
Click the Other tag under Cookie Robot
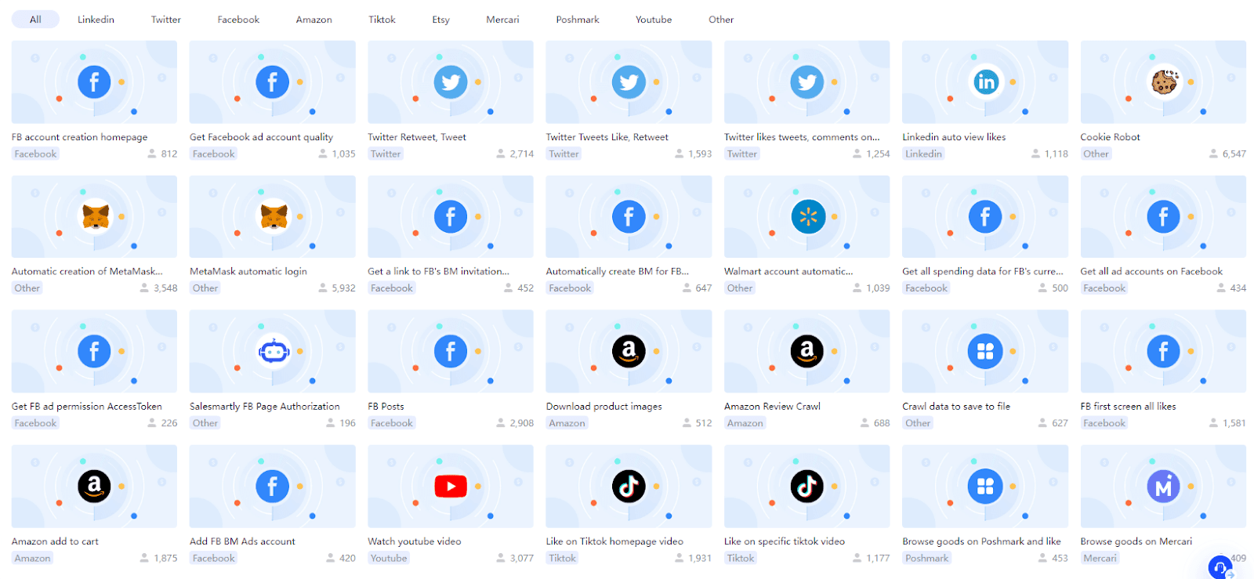tap(1096, 154)
